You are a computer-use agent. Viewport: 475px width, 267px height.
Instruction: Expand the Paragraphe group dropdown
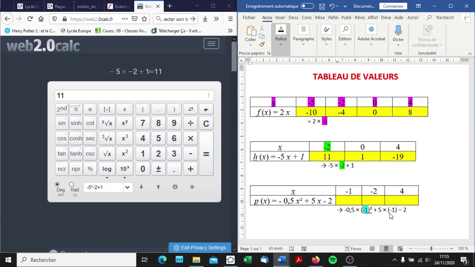(x=304, y=44)
